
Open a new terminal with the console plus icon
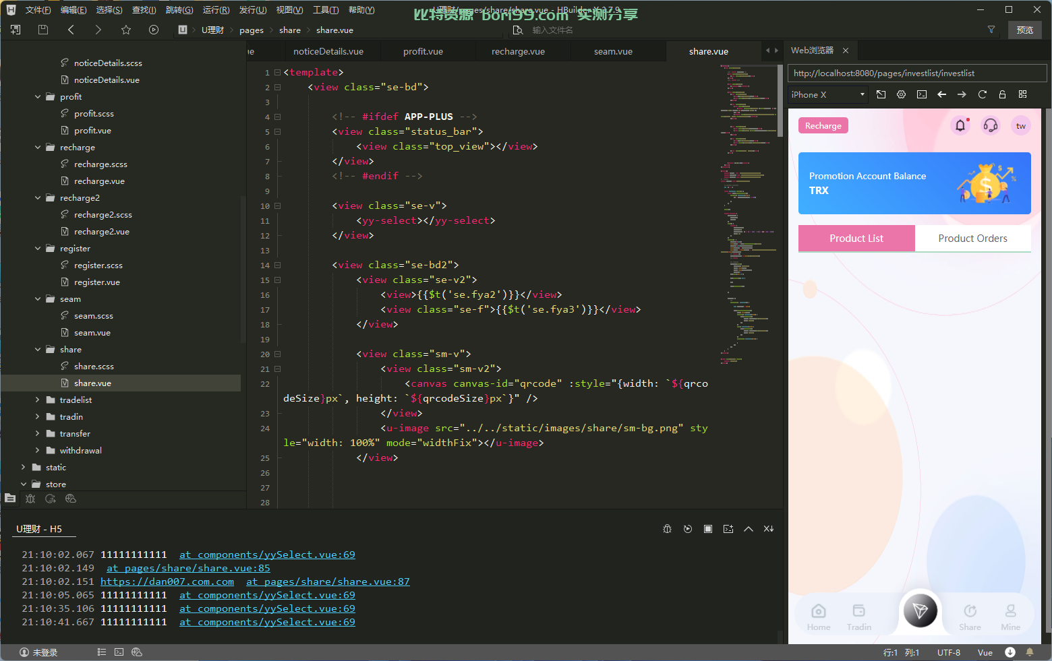coord(728,529)
